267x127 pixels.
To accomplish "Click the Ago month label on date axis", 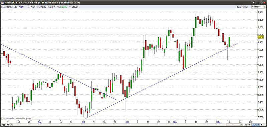I will pyautogui.click(x=39, y=122).
